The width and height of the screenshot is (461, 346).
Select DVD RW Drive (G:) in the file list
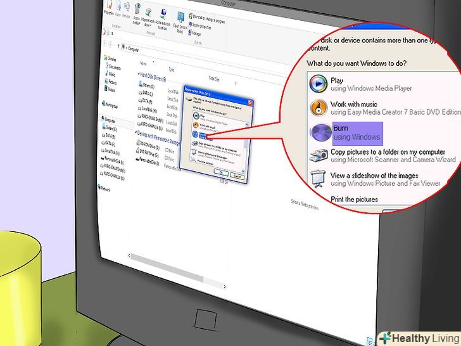148,153
